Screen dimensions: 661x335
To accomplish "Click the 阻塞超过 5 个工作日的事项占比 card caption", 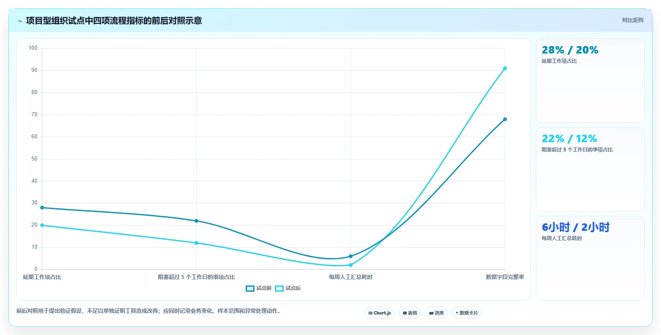I will 577,150.
